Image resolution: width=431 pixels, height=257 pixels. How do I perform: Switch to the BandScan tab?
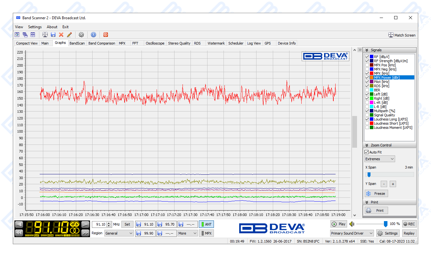tap(77, 43)
